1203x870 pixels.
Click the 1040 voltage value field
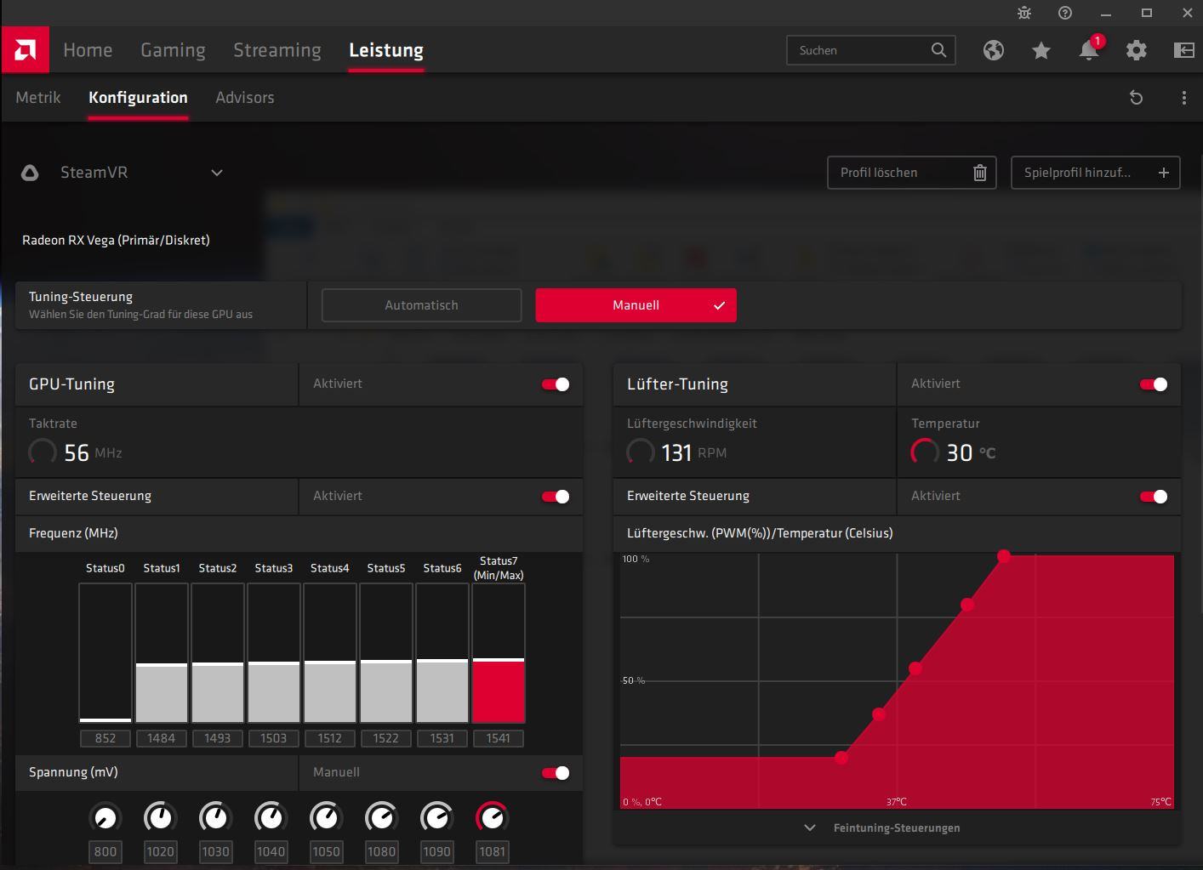coord(271,851)
